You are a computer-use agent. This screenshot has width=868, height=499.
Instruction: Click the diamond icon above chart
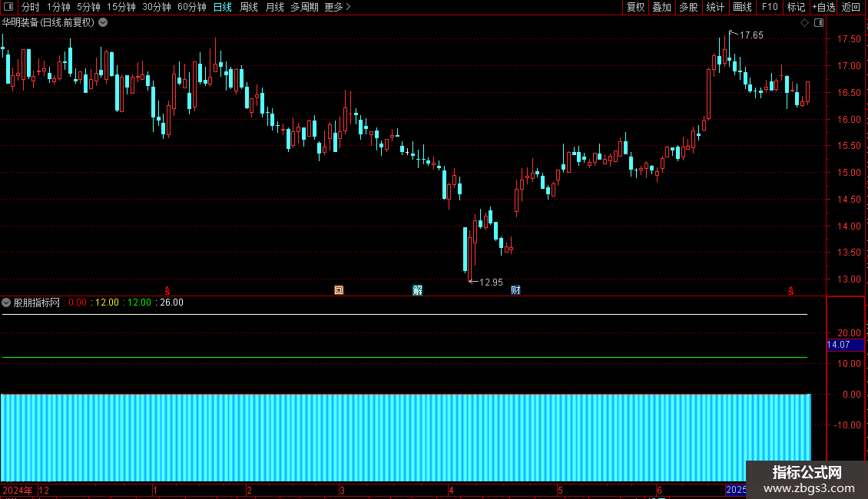pyautogui.click(x=805, y=23)
